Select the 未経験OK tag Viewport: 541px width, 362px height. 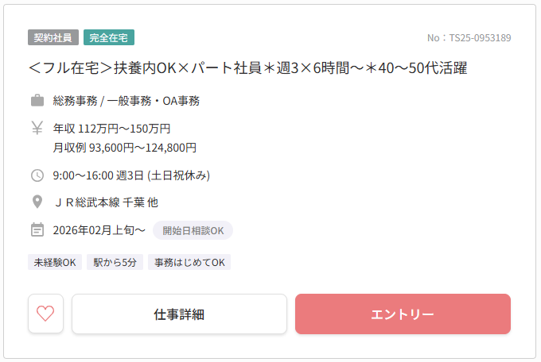click(54, 262)
